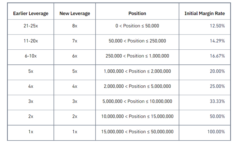Screen dimensions: 235x144
Task: Click the 1,000,000 < Position ≤ 2,000,000 cell
Action: click(x=137, y=71)
